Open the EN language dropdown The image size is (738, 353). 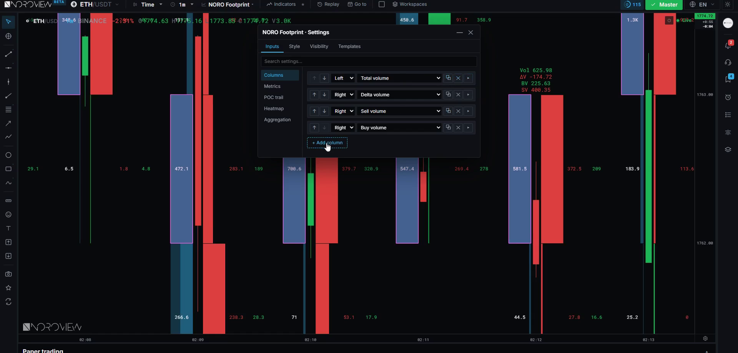click(702, 5)
